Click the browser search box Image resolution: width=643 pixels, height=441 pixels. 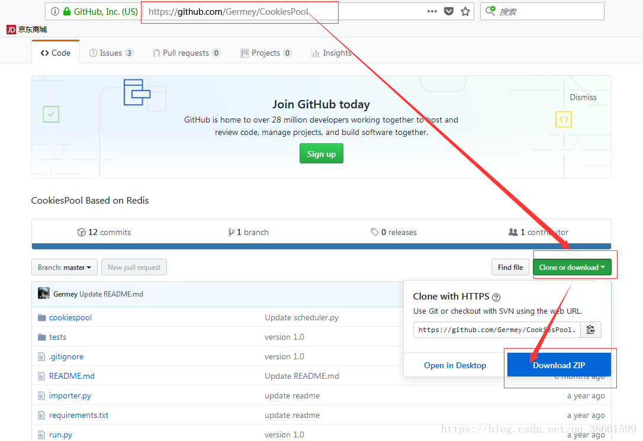(x=542, y=11)
